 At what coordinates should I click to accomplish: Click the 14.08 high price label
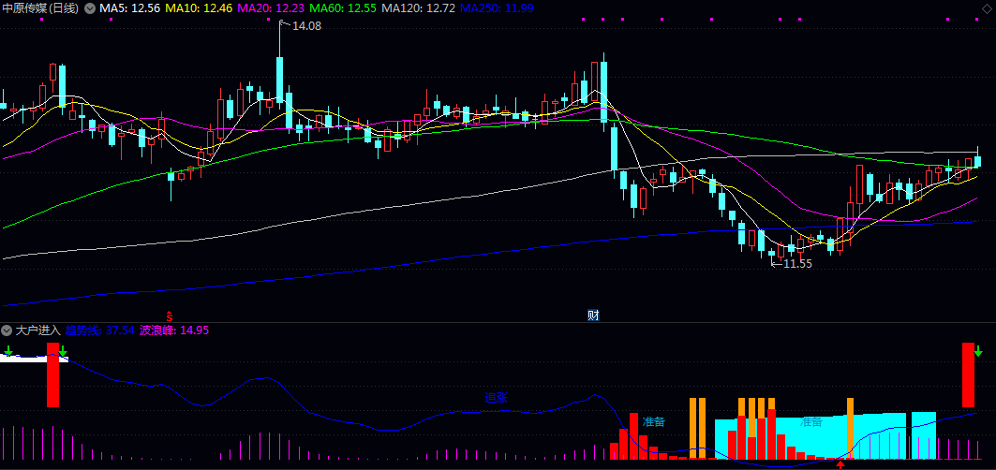[306, 26]
